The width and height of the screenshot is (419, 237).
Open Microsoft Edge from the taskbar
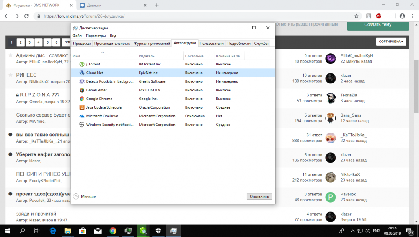[53, 230]
